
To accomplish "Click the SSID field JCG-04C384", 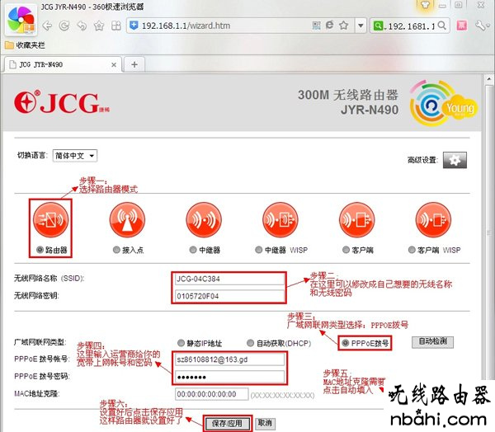I will click(x=229, y=279).
